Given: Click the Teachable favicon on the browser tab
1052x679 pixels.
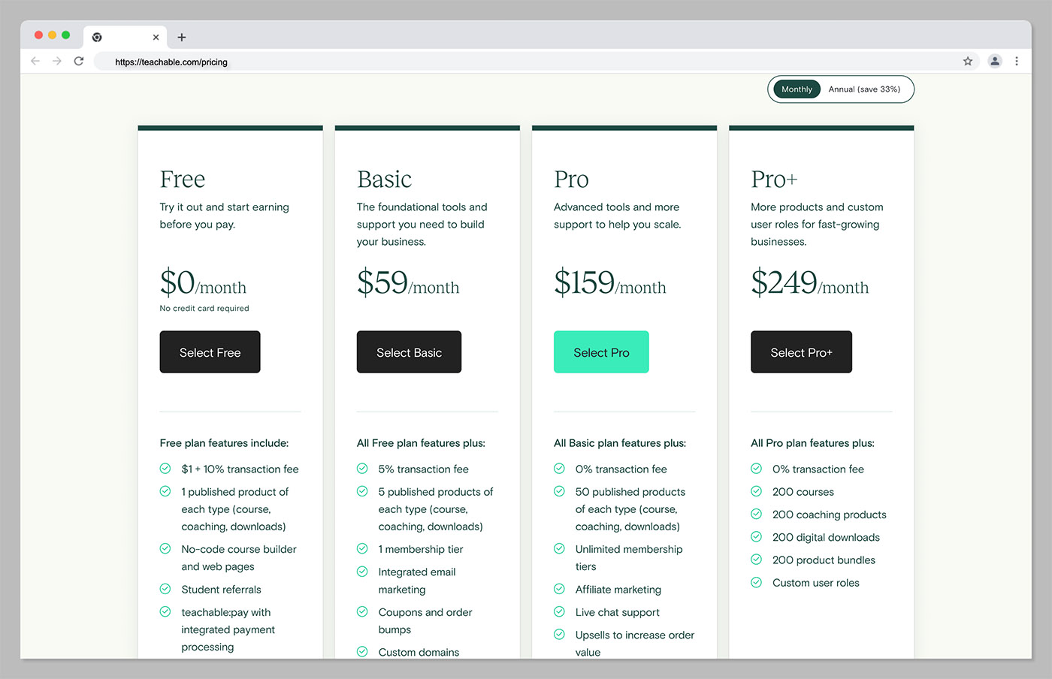Looking at the screenshot, I should coord(97,36).
